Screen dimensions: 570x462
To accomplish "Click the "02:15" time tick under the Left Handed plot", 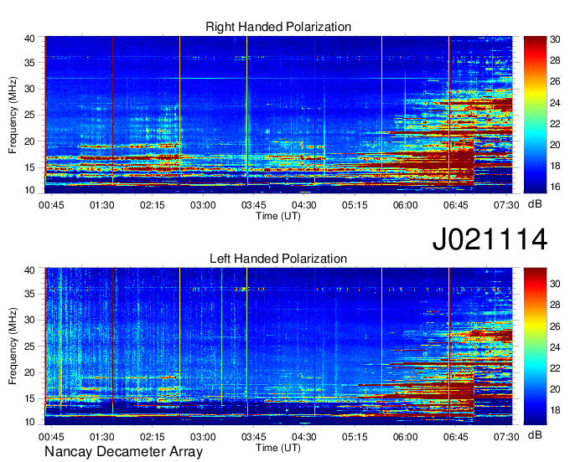I will [153, 437].
